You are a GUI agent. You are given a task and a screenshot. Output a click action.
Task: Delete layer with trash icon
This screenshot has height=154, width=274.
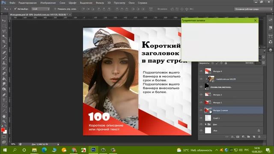coord(259,137)
